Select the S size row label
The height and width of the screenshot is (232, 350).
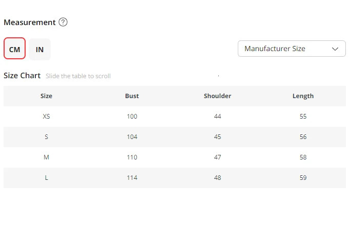pos(47,137)
